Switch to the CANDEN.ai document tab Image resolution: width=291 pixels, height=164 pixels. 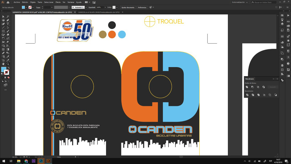[99, 12]
